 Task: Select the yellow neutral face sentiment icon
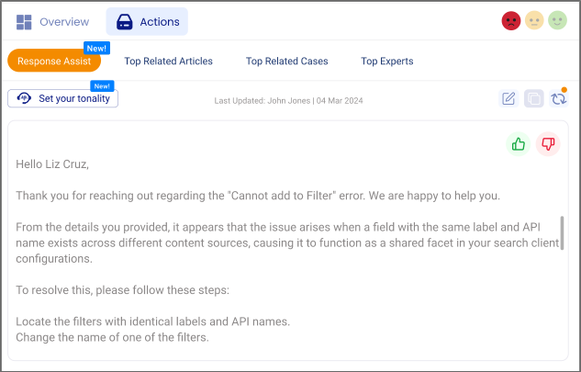point(534,21)
